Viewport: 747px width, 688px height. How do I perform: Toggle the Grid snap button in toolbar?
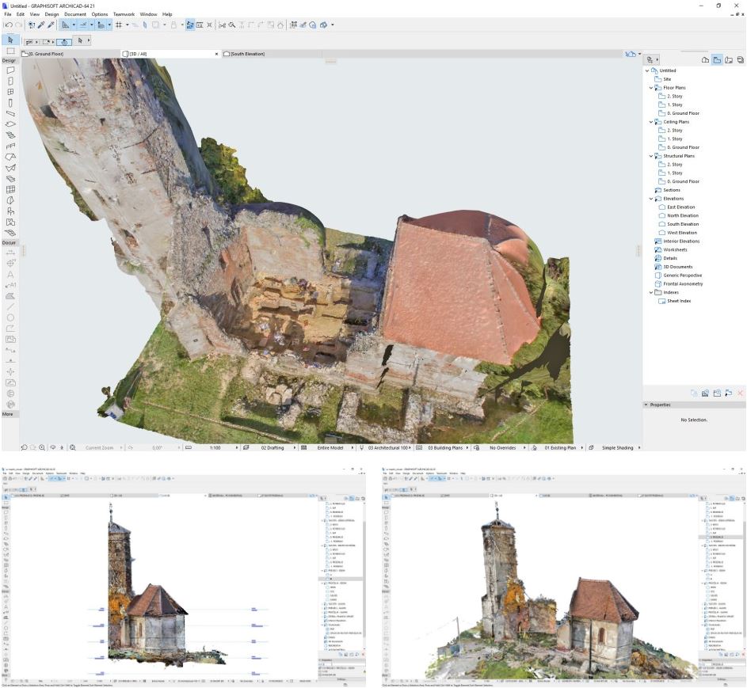point(119,25)
